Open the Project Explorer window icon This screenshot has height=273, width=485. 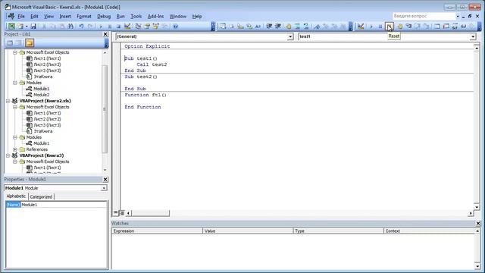pyautogui.click(x=138, y=27)
